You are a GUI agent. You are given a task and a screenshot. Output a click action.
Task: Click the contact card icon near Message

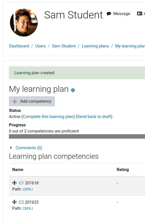coord(140,14)
